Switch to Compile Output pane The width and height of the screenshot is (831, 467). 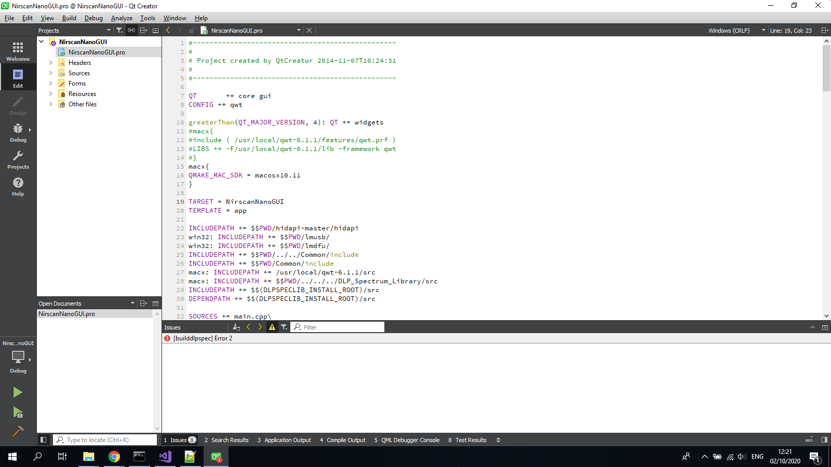(343, 439)
